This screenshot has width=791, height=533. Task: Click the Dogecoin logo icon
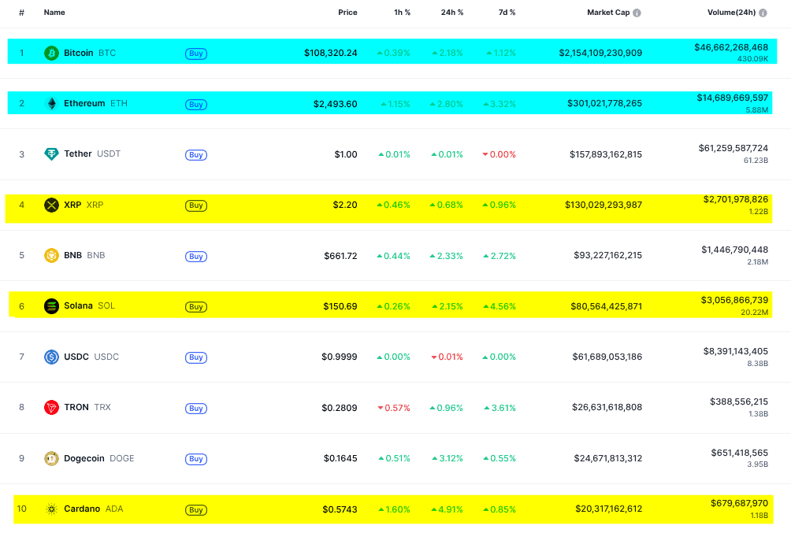click(51, 458)
